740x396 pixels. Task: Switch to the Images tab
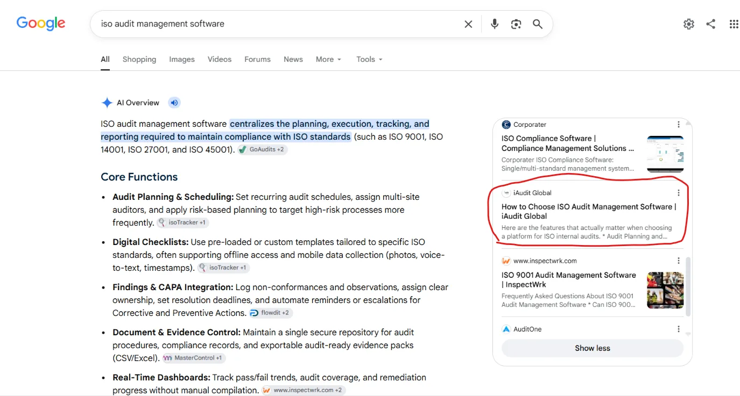(182, 60)
